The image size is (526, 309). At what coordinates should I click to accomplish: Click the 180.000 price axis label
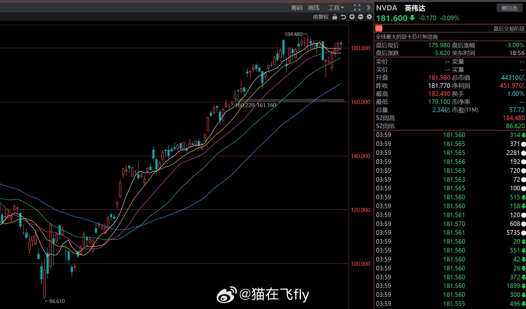(360, 48)
